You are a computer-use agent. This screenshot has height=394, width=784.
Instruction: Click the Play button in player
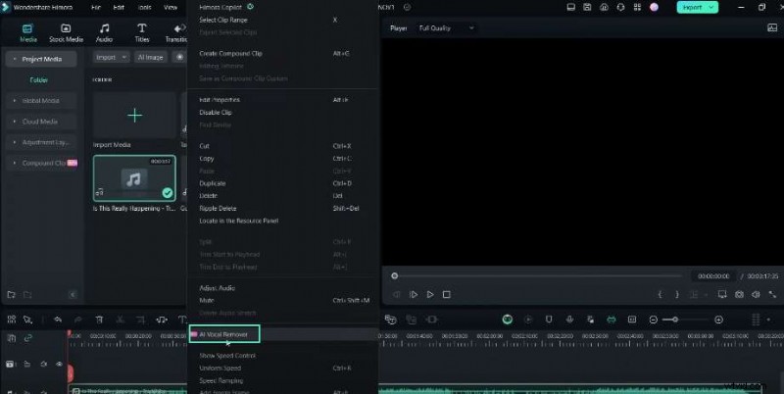[x=430, y=294]
